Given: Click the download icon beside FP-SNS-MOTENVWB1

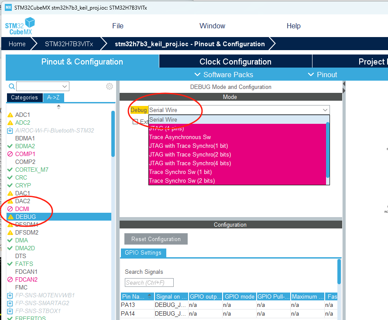Looking at the screenshot, I should click(x=10, y=295).
